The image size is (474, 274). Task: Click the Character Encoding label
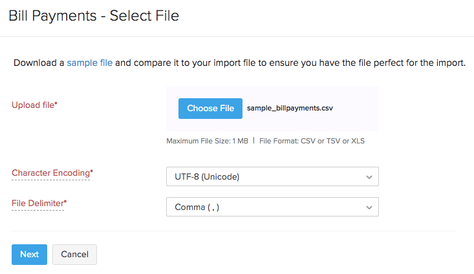point(50,173)
